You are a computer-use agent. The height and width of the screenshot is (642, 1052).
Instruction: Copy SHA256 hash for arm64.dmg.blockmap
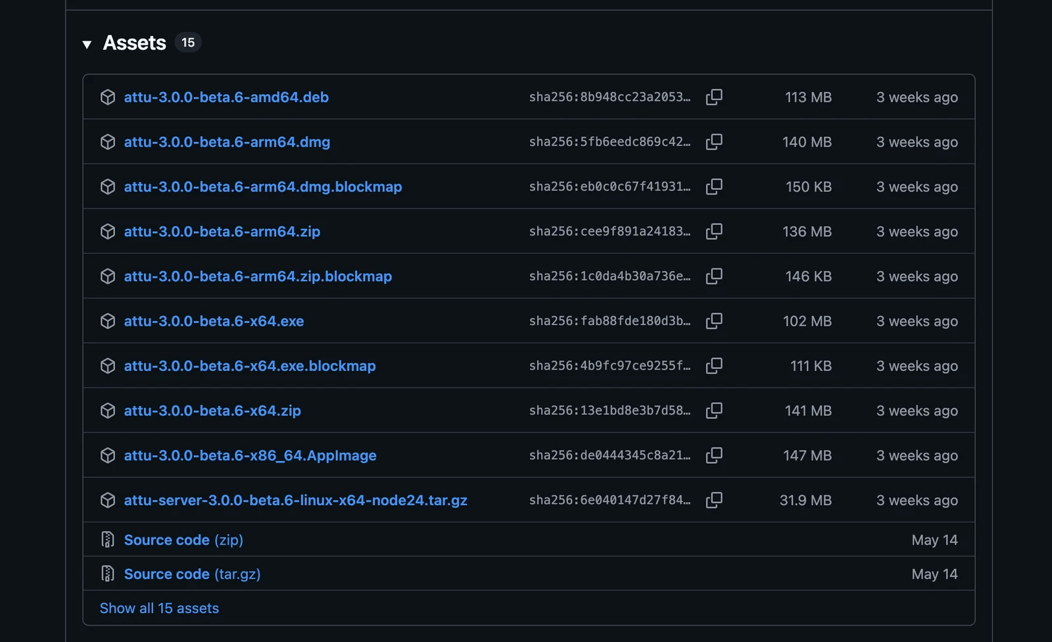714,186
